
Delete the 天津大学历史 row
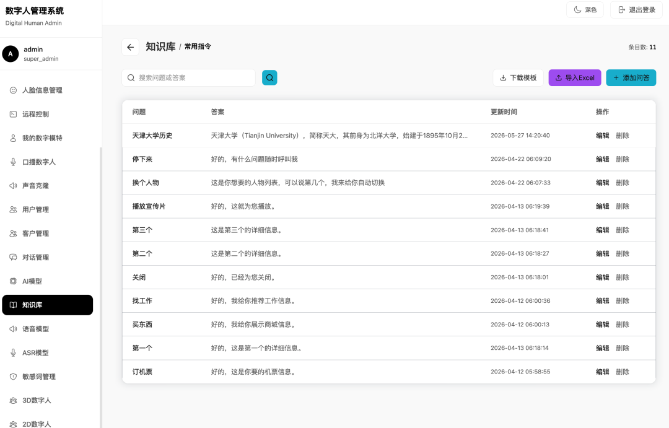click(623, 136)
